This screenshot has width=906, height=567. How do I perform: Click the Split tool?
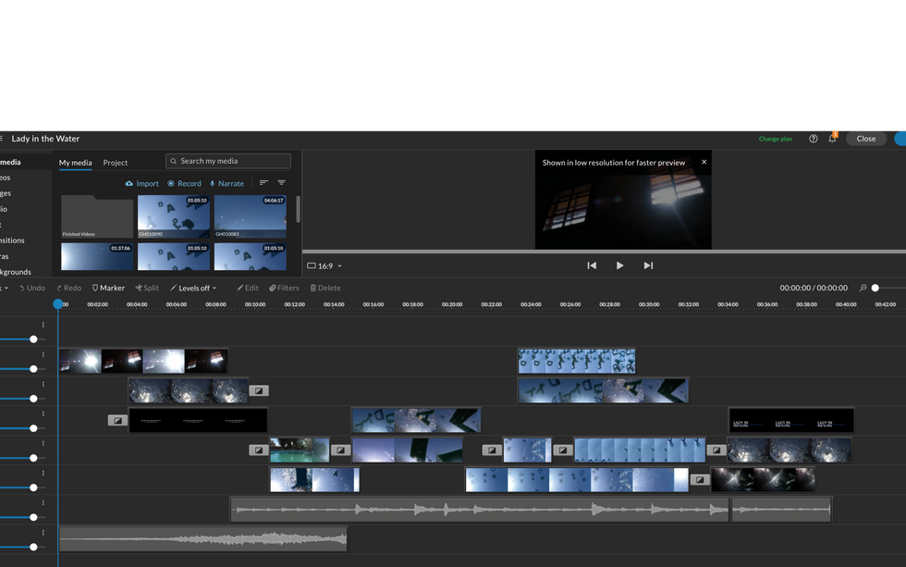point(147,288)
